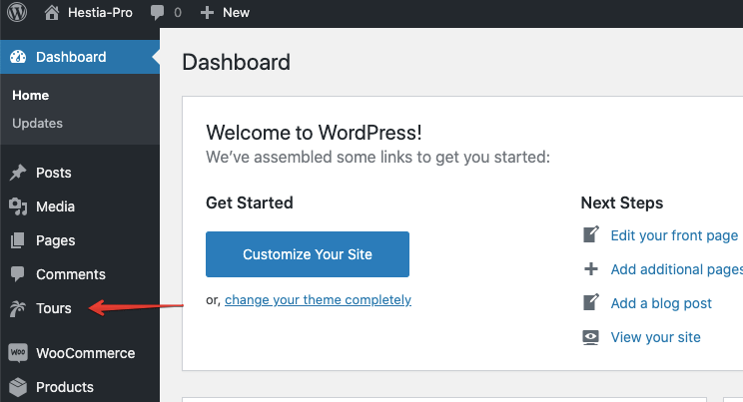
Task: Select Home under Dashboard
Action: click(x=30, y=96)
